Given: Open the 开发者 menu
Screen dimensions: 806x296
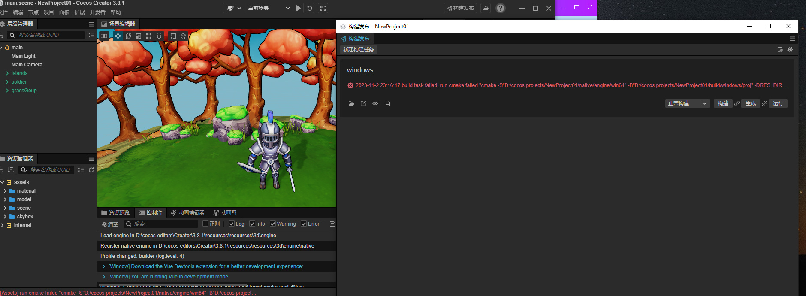Looking at the screenshot, I should pyautogui.click(x=97, y=12).
